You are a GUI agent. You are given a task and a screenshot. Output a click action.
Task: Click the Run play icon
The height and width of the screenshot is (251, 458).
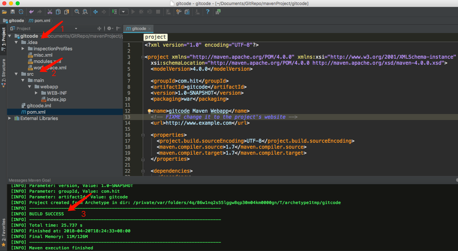click(x=133, y=12)
